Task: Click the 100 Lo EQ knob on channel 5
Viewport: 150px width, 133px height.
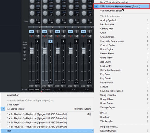Action: pyautogui.click(x=84, y=13)
